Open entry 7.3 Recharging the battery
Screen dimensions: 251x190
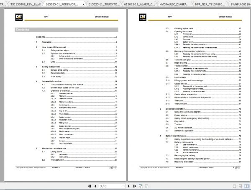[203, 155]
